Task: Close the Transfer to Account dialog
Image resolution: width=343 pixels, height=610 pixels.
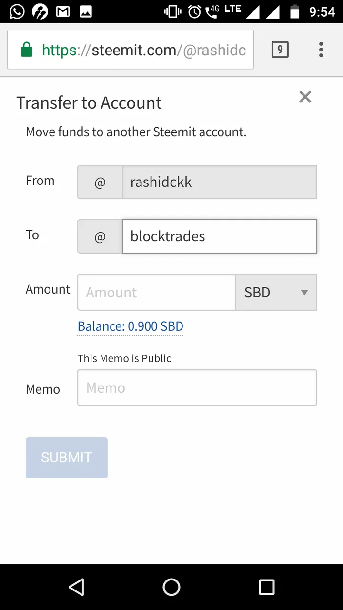Action: (x=305, y=97)
